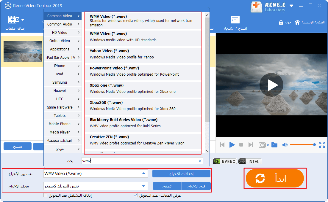Enable INTEL hardware acceleration
328x202 pixels.
[250, 162]
